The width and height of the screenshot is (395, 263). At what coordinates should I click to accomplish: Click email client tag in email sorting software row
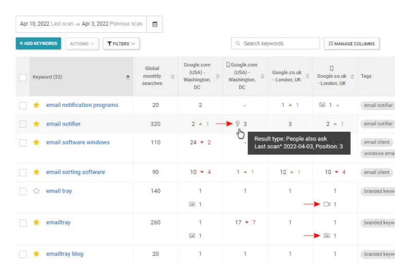point(376,172)
